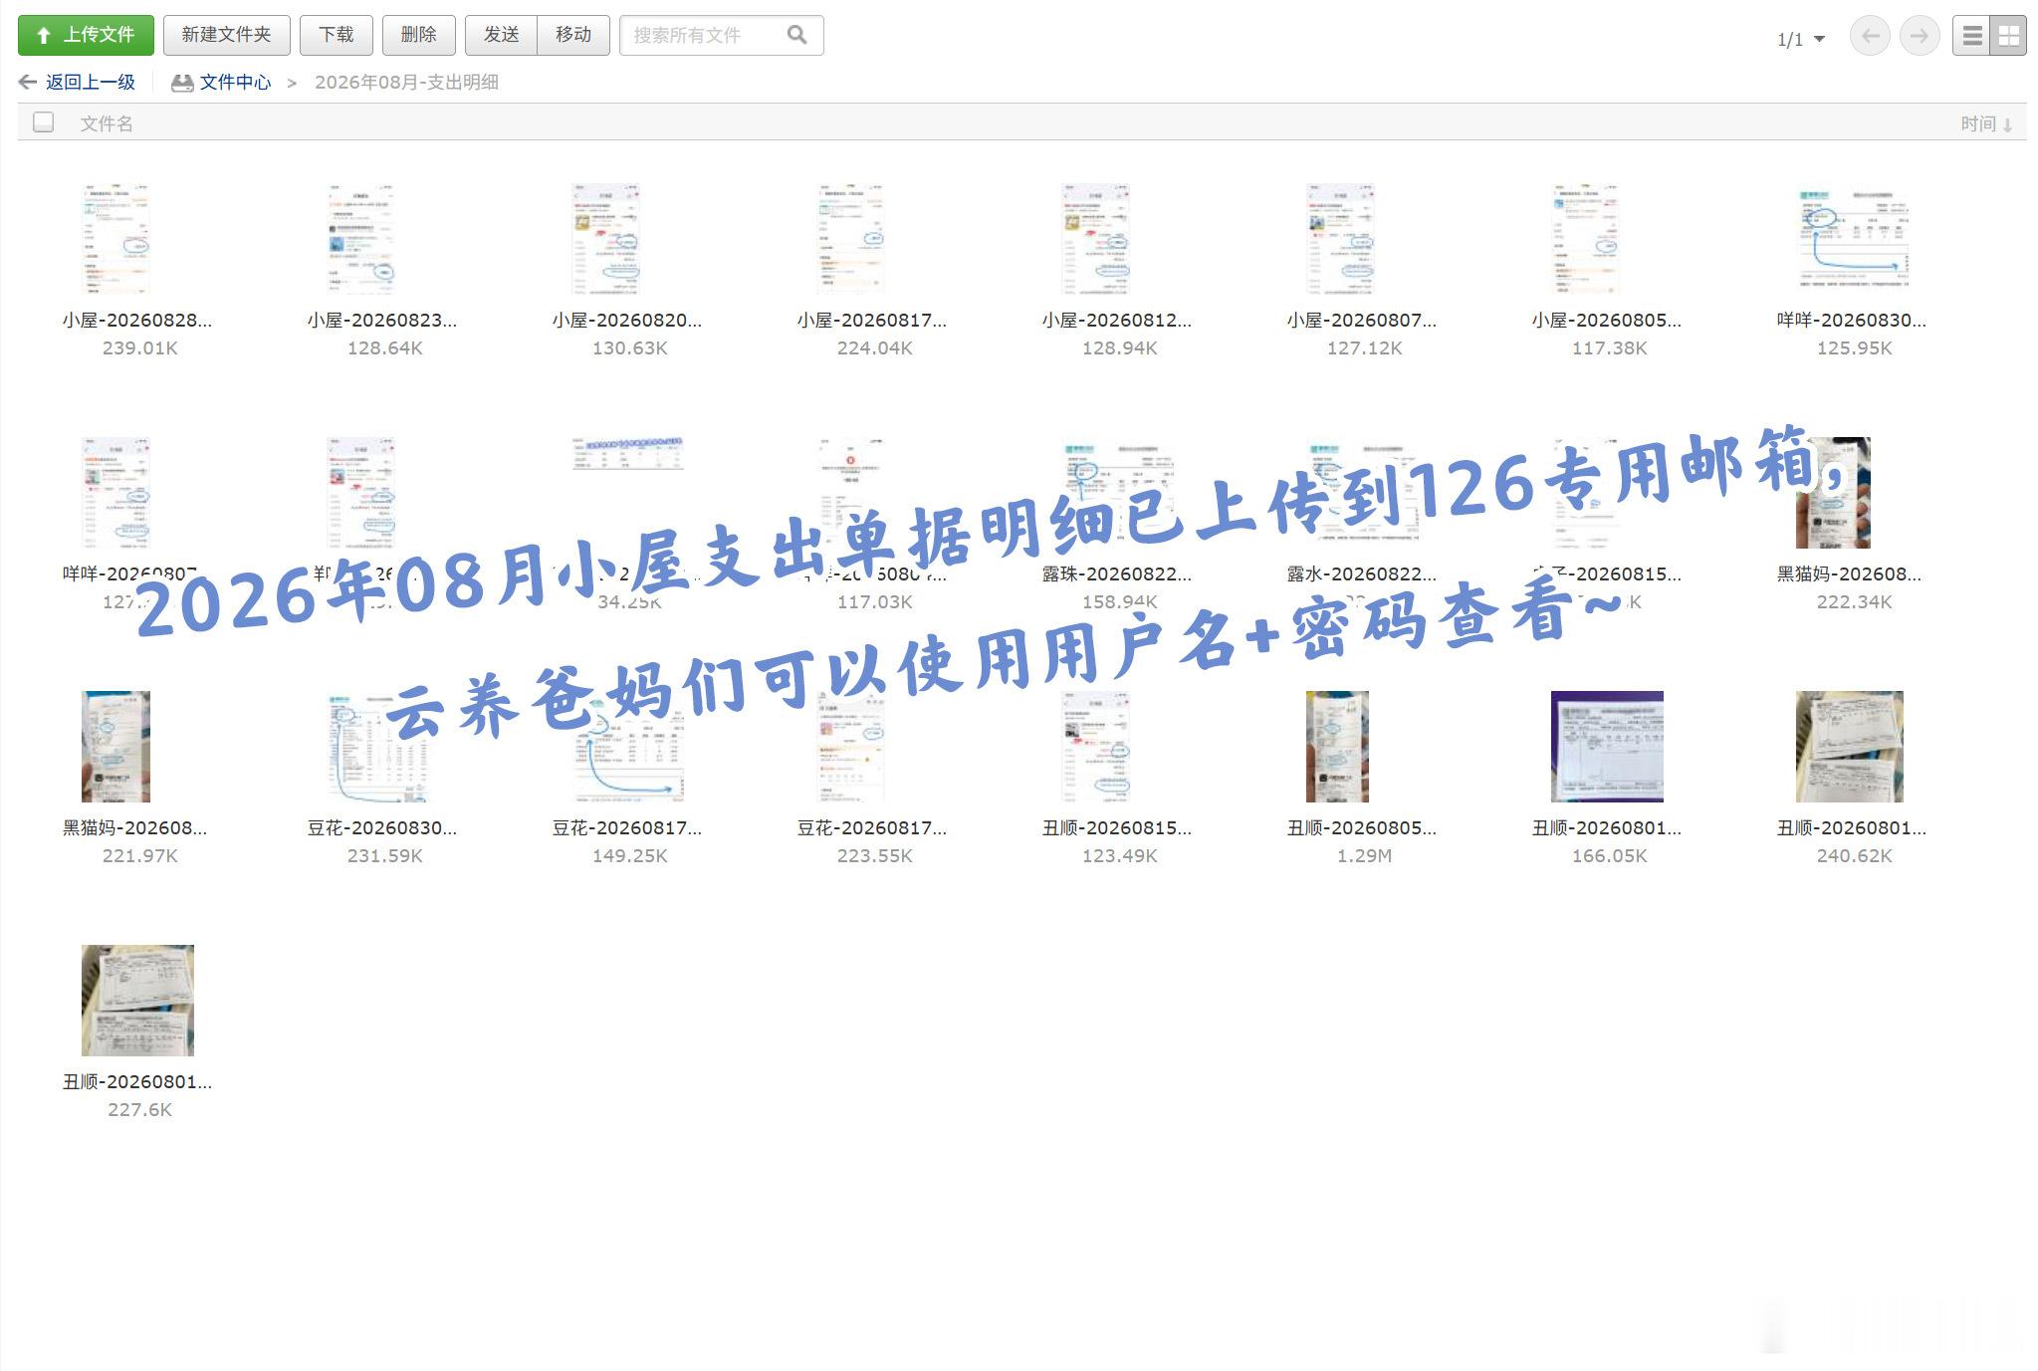This screenshot has height=1371, width=2038.
Task: Open the 1/1 page dropdown
Action: tap(1801, 39)
